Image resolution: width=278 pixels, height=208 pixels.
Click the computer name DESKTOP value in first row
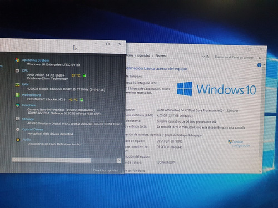pyautogui.click(x=169, y=141)
